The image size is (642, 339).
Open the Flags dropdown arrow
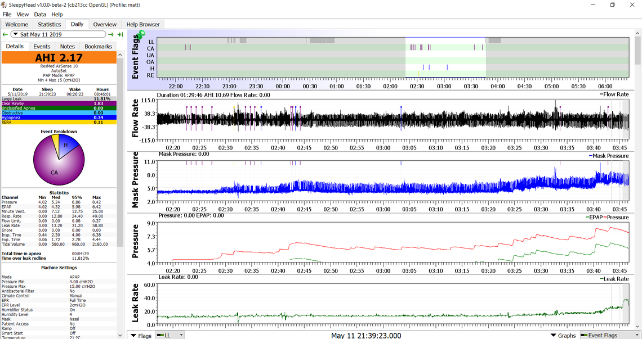[x=133, y=335]
